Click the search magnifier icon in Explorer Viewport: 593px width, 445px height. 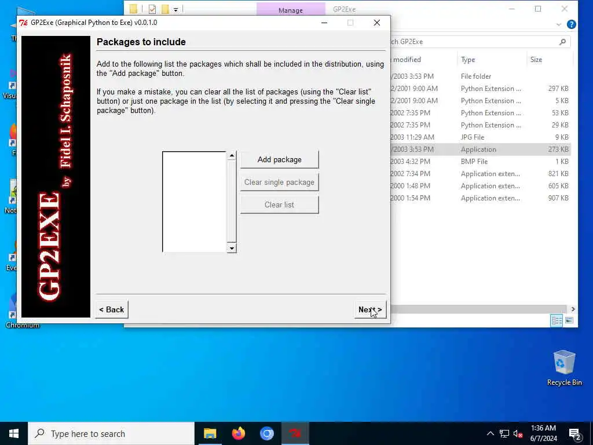tap(562, 42)
